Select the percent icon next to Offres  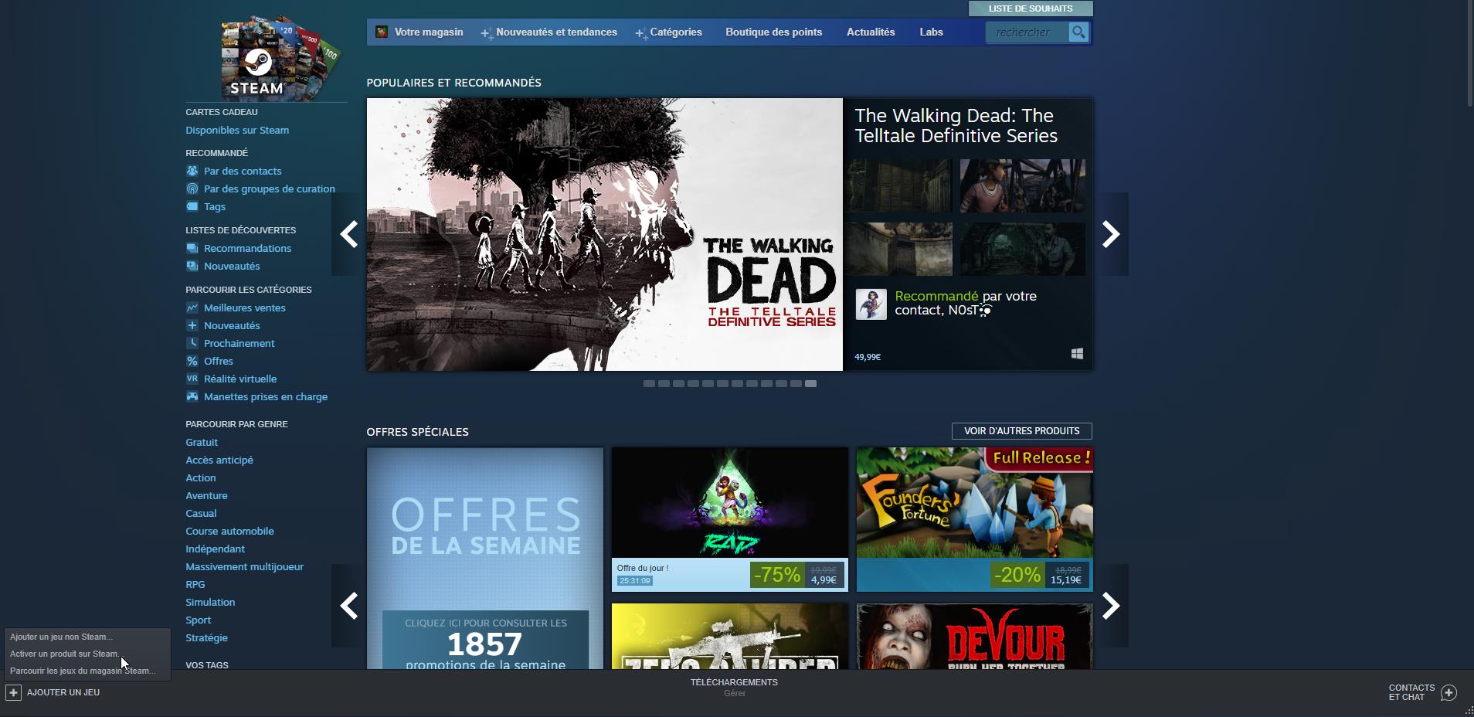coord(192,361)
